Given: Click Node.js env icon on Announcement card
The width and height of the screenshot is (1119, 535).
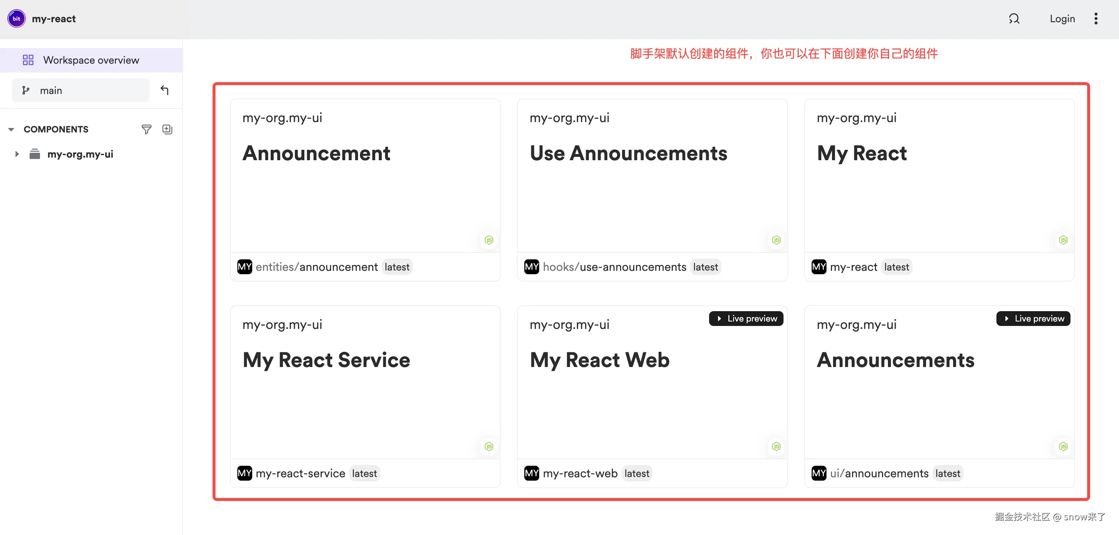Looking at the screenshot, I should (x=489, y=240).
